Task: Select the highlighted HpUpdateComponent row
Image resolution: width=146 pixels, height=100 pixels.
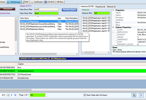Action: click(73, 71)
